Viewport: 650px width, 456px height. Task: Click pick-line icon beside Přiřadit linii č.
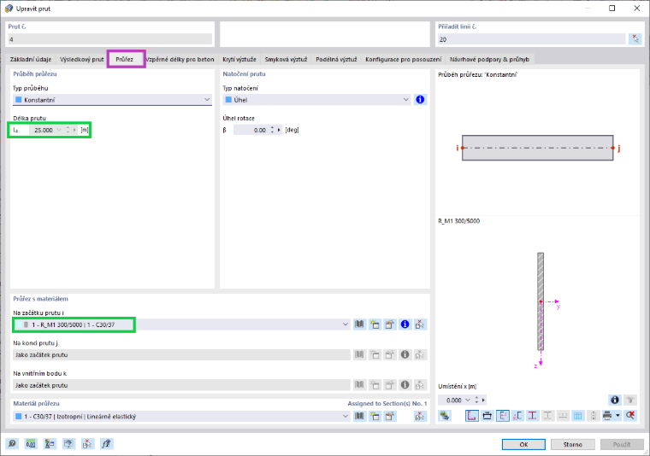(x=635, y=39)
